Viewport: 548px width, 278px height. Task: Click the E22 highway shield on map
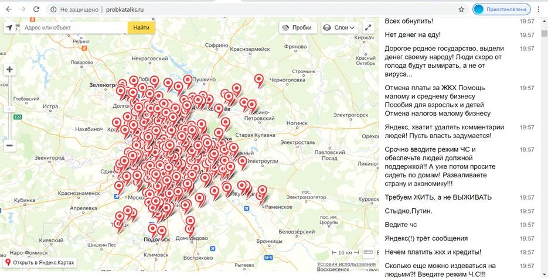pos(18,117)
